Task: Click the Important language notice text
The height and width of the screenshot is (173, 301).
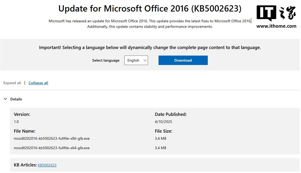Action: [150, 47]
